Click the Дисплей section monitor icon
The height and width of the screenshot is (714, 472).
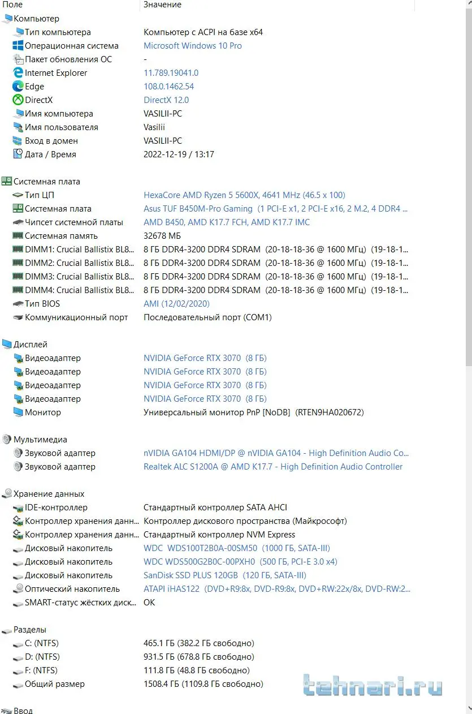coord(7,345)
